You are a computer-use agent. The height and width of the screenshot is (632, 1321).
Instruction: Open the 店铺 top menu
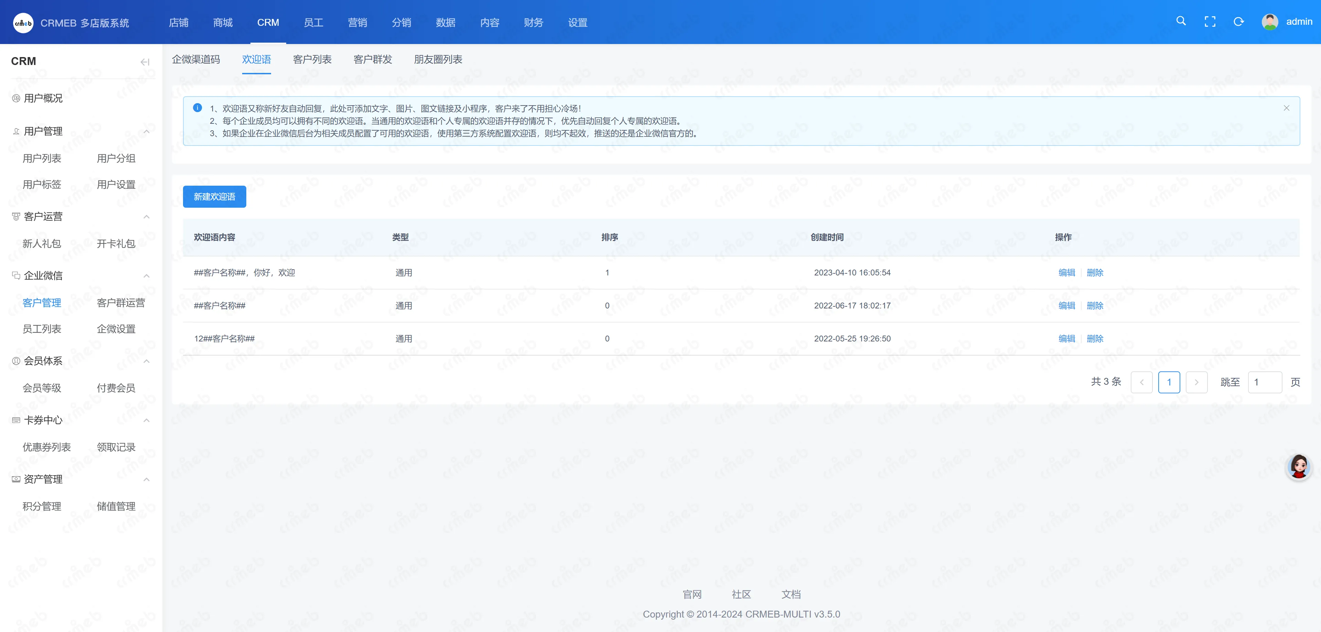(x=179, y=23)
